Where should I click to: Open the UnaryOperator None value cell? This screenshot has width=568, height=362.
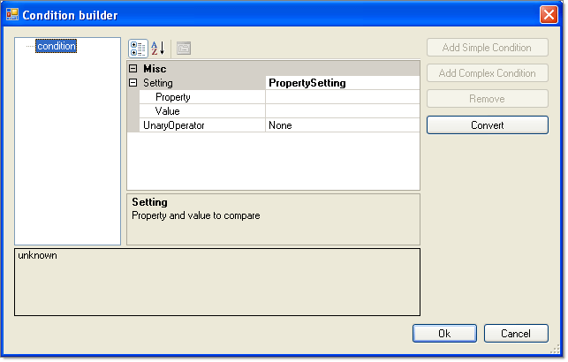click(x=343, y=125)
